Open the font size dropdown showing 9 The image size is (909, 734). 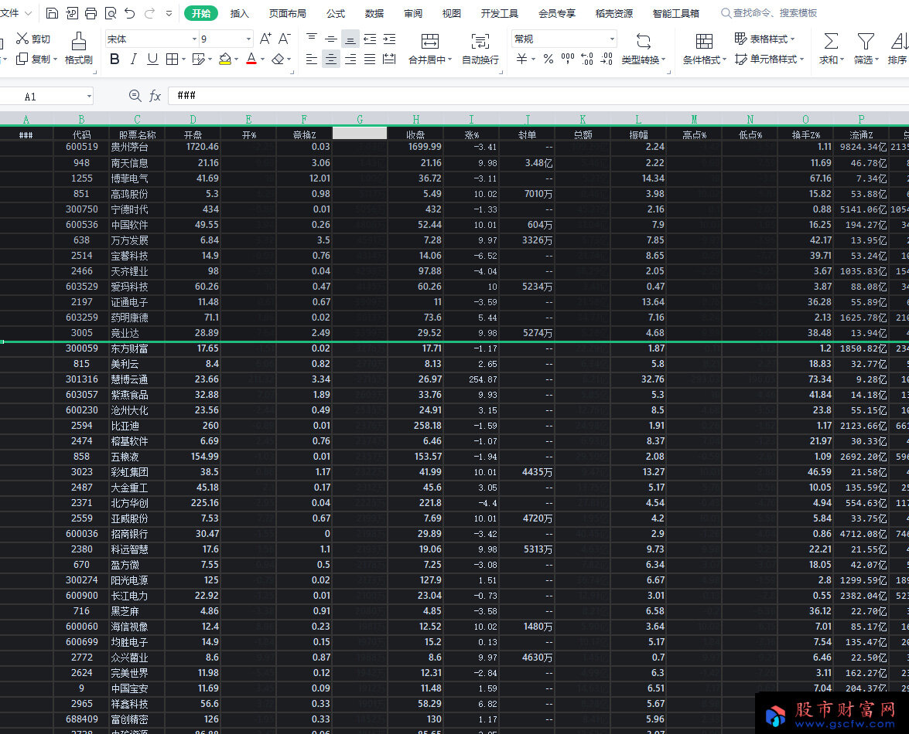tap(248, 39)
